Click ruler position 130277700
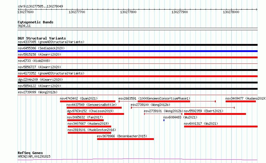This screenshot has height=163, width=266. [77, 12]
